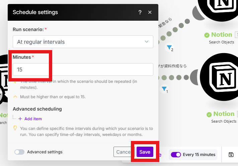
Task: Click the floppy disk save scenario icon
Action: point(231,155)
